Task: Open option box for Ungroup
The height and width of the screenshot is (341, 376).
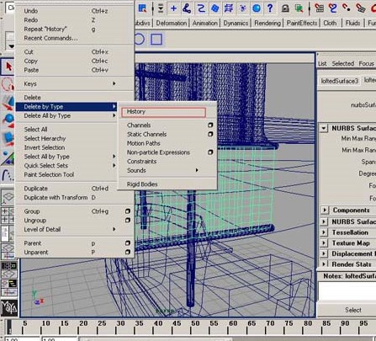Action: (128, 220)
